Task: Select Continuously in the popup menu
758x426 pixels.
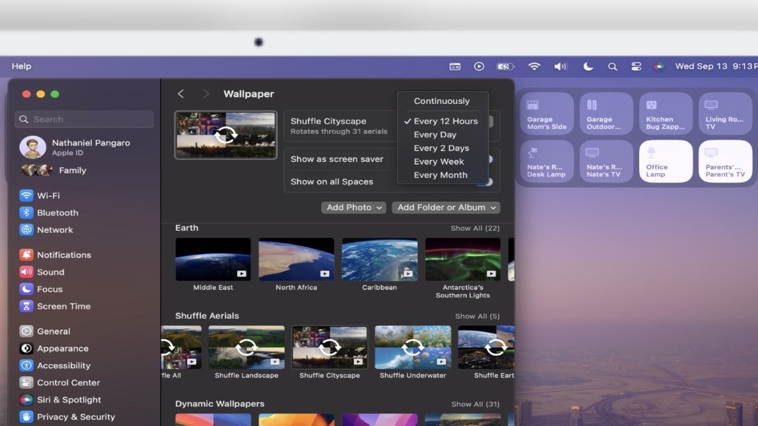Action: [x=441, y=101]
